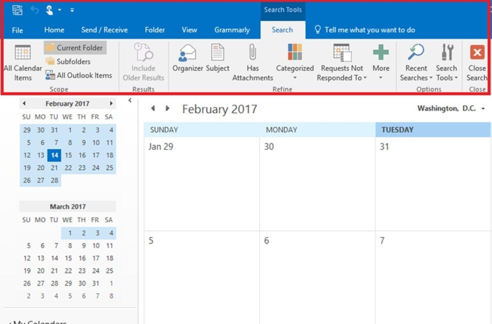This screenshot has width=492, height=324.
Task: Collapse the calendar navigation pane
Action: 130,100
